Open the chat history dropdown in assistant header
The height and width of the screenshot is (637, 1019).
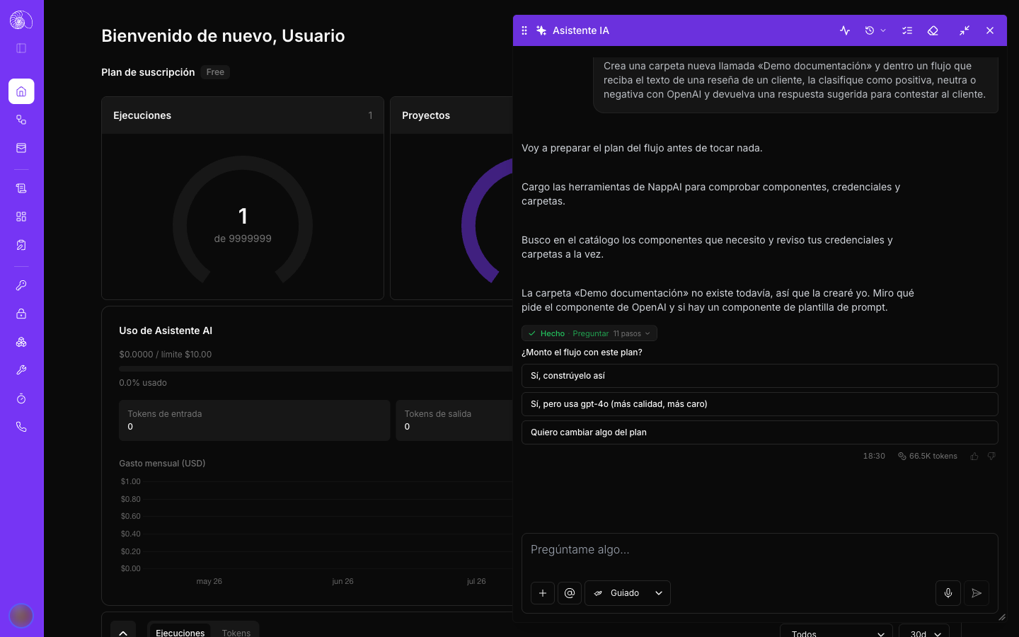(x=875, y=30)
